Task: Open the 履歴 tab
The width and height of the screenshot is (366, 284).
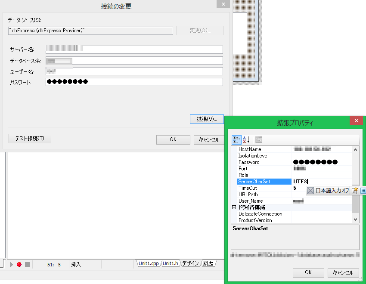Action: point(208,263)
